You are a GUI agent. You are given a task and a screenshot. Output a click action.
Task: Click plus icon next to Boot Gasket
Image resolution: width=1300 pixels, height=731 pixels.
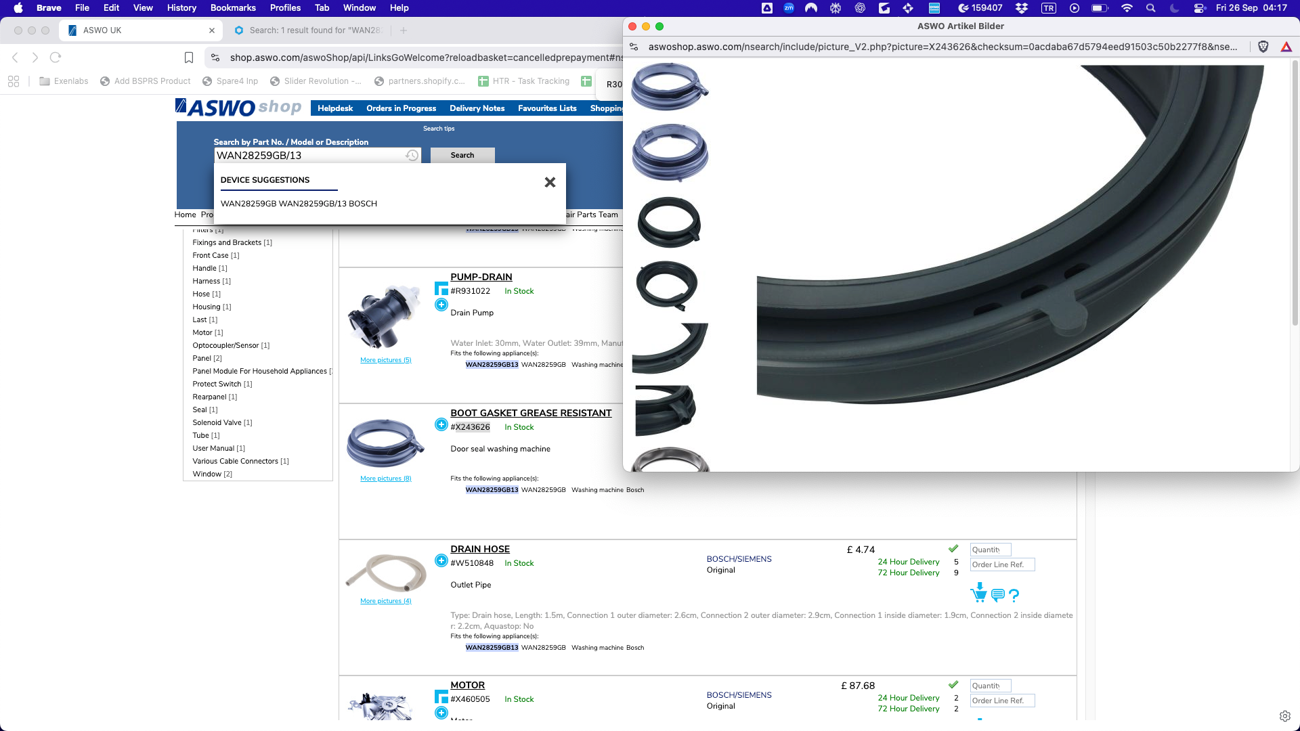[441, 425]
